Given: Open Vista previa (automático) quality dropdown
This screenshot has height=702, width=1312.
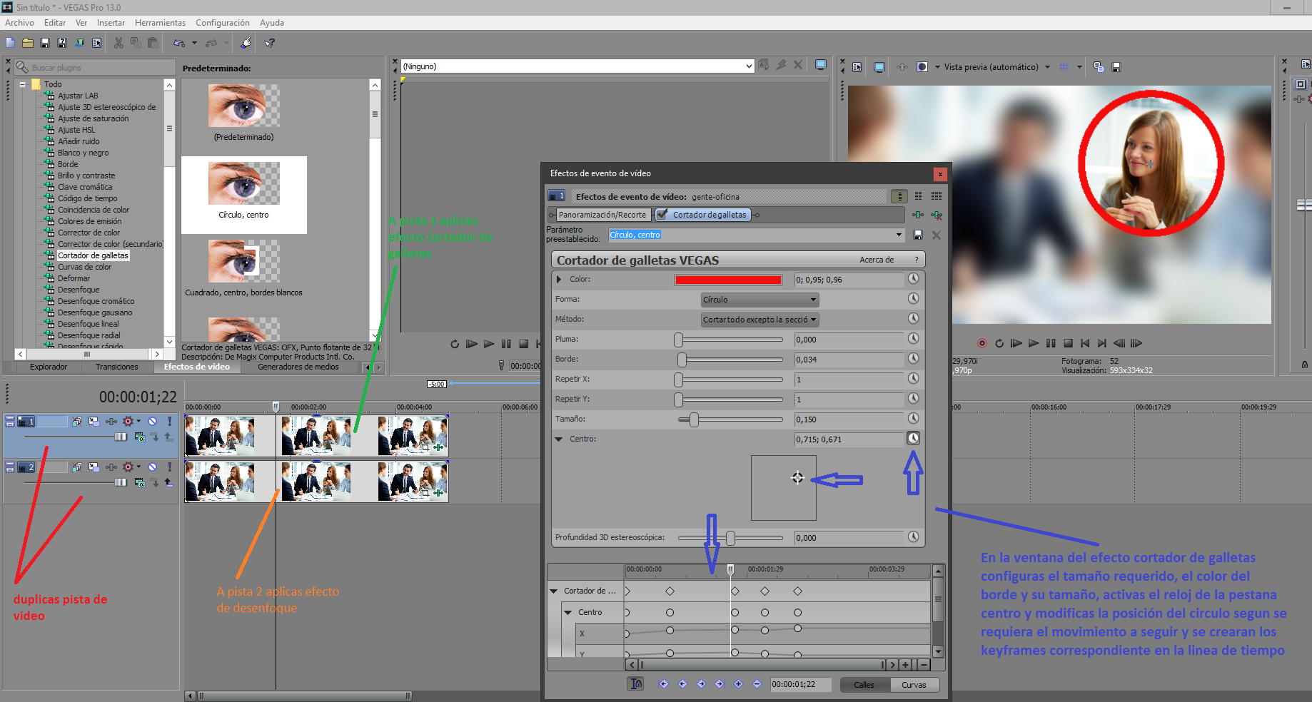Looking at the screenshot, I should point(1047,67).
